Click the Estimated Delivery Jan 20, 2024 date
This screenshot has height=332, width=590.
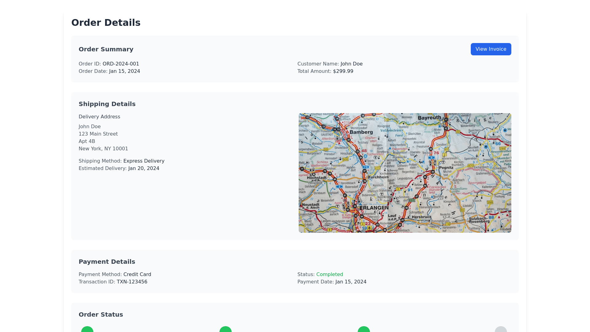click(144, 168)
